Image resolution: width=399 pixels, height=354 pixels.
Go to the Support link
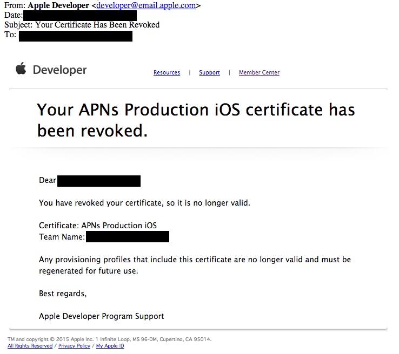[x=209, y=73]
